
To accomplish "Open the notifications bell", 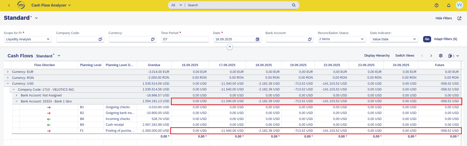I will coord(449,5).
